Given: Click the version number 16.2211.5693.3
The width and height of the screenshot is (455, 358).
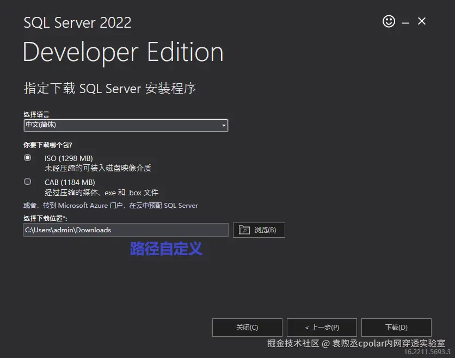Looking at the screenshot, I should coord(427,351).
